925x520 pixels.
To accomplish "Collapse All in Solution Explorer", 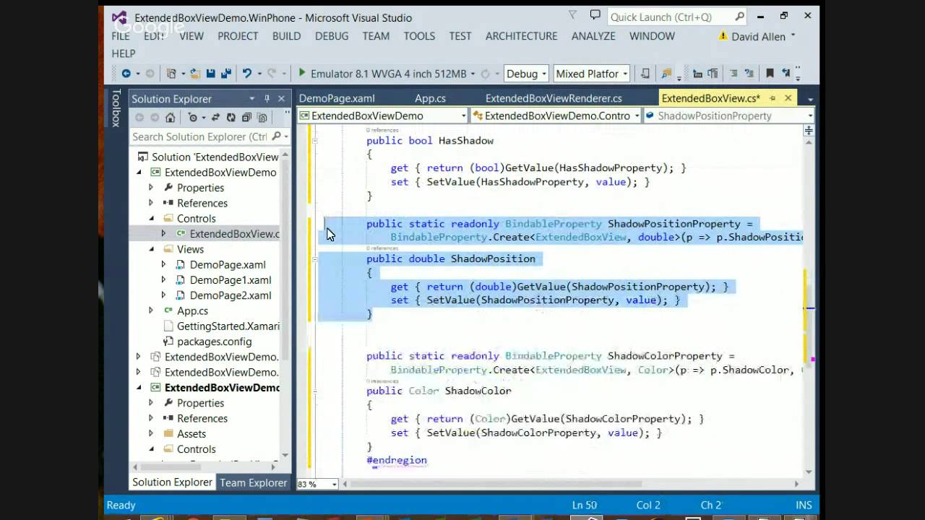I will pos(246,117).
